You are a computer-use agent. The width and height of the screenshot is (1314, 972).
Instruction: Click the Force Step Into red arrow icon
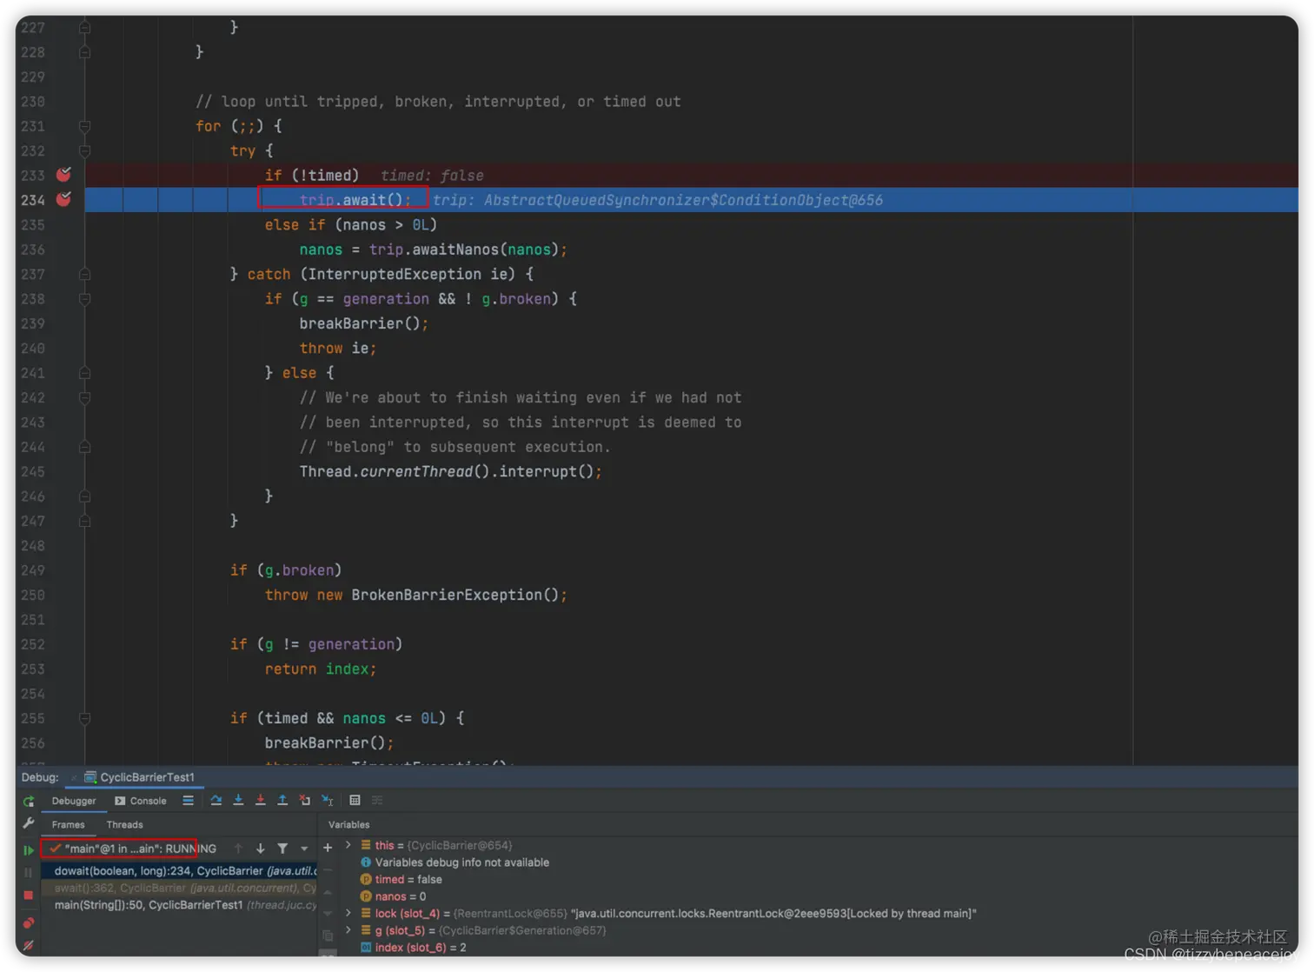260,801
